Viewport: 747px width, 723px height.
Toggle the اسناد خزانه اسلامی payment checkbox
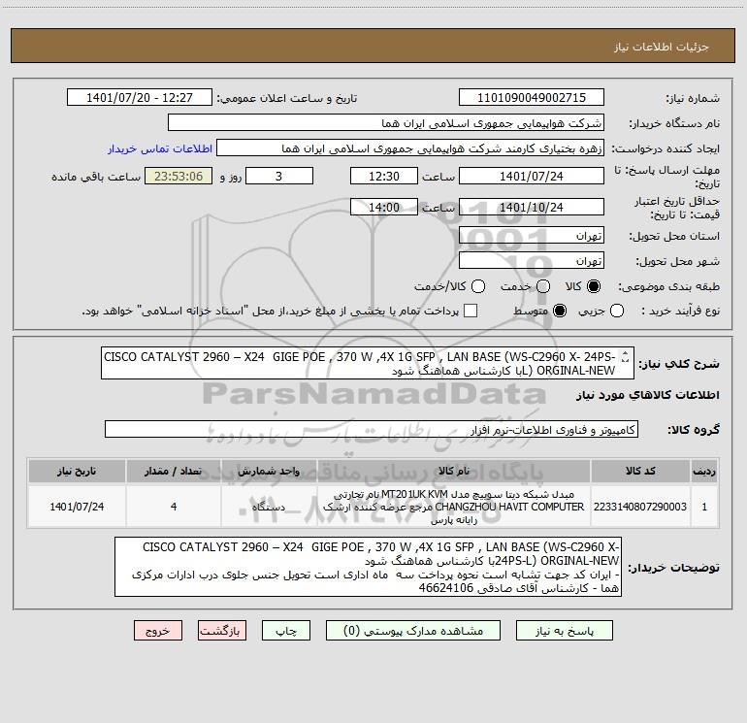[x=471, y=311]
